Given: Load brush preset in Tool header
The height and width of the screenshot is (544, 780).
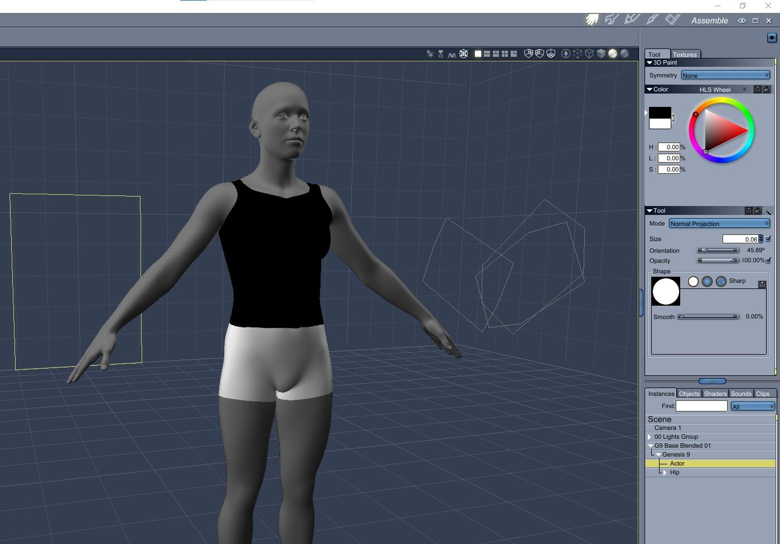Looking at the screenshot, I should pyautogui.click(x=758, y=210).
